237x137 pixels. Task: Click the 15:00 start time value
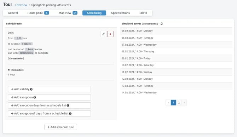click(x=18, y=38)
